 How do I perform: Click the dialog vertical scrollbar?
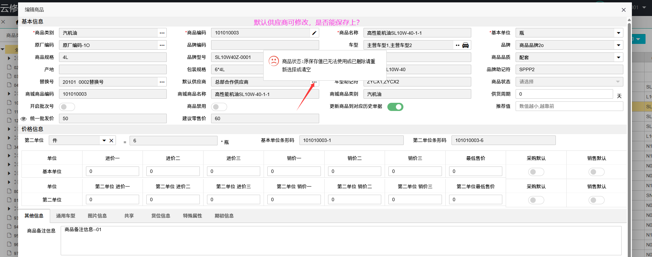pyautogui.click(x=629, y=136)
